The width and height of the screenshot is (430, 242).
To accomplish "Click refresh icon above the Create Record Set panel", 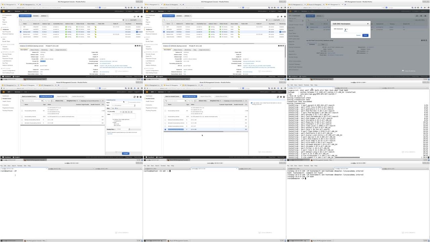I will coord(135,97).
